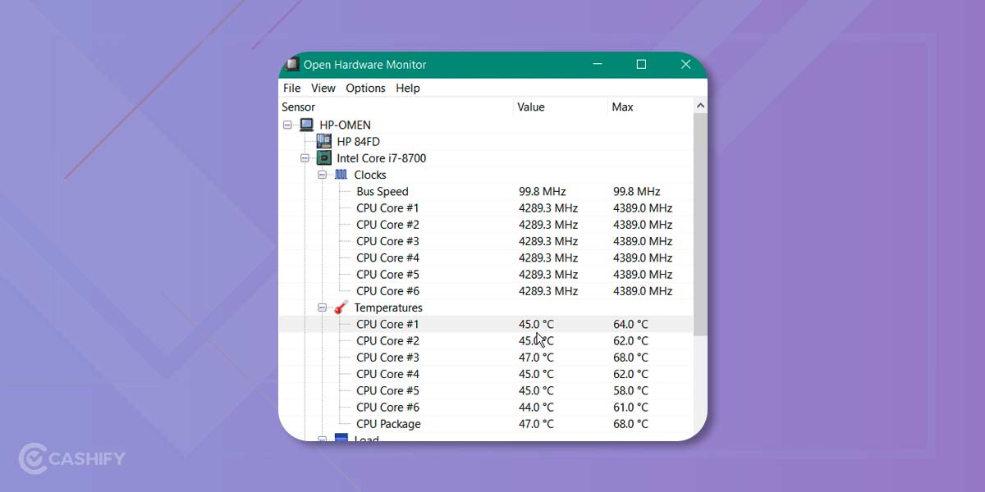Screen dimensions: 985x492
Task: Open the View menu
Action: pos(323,88)
